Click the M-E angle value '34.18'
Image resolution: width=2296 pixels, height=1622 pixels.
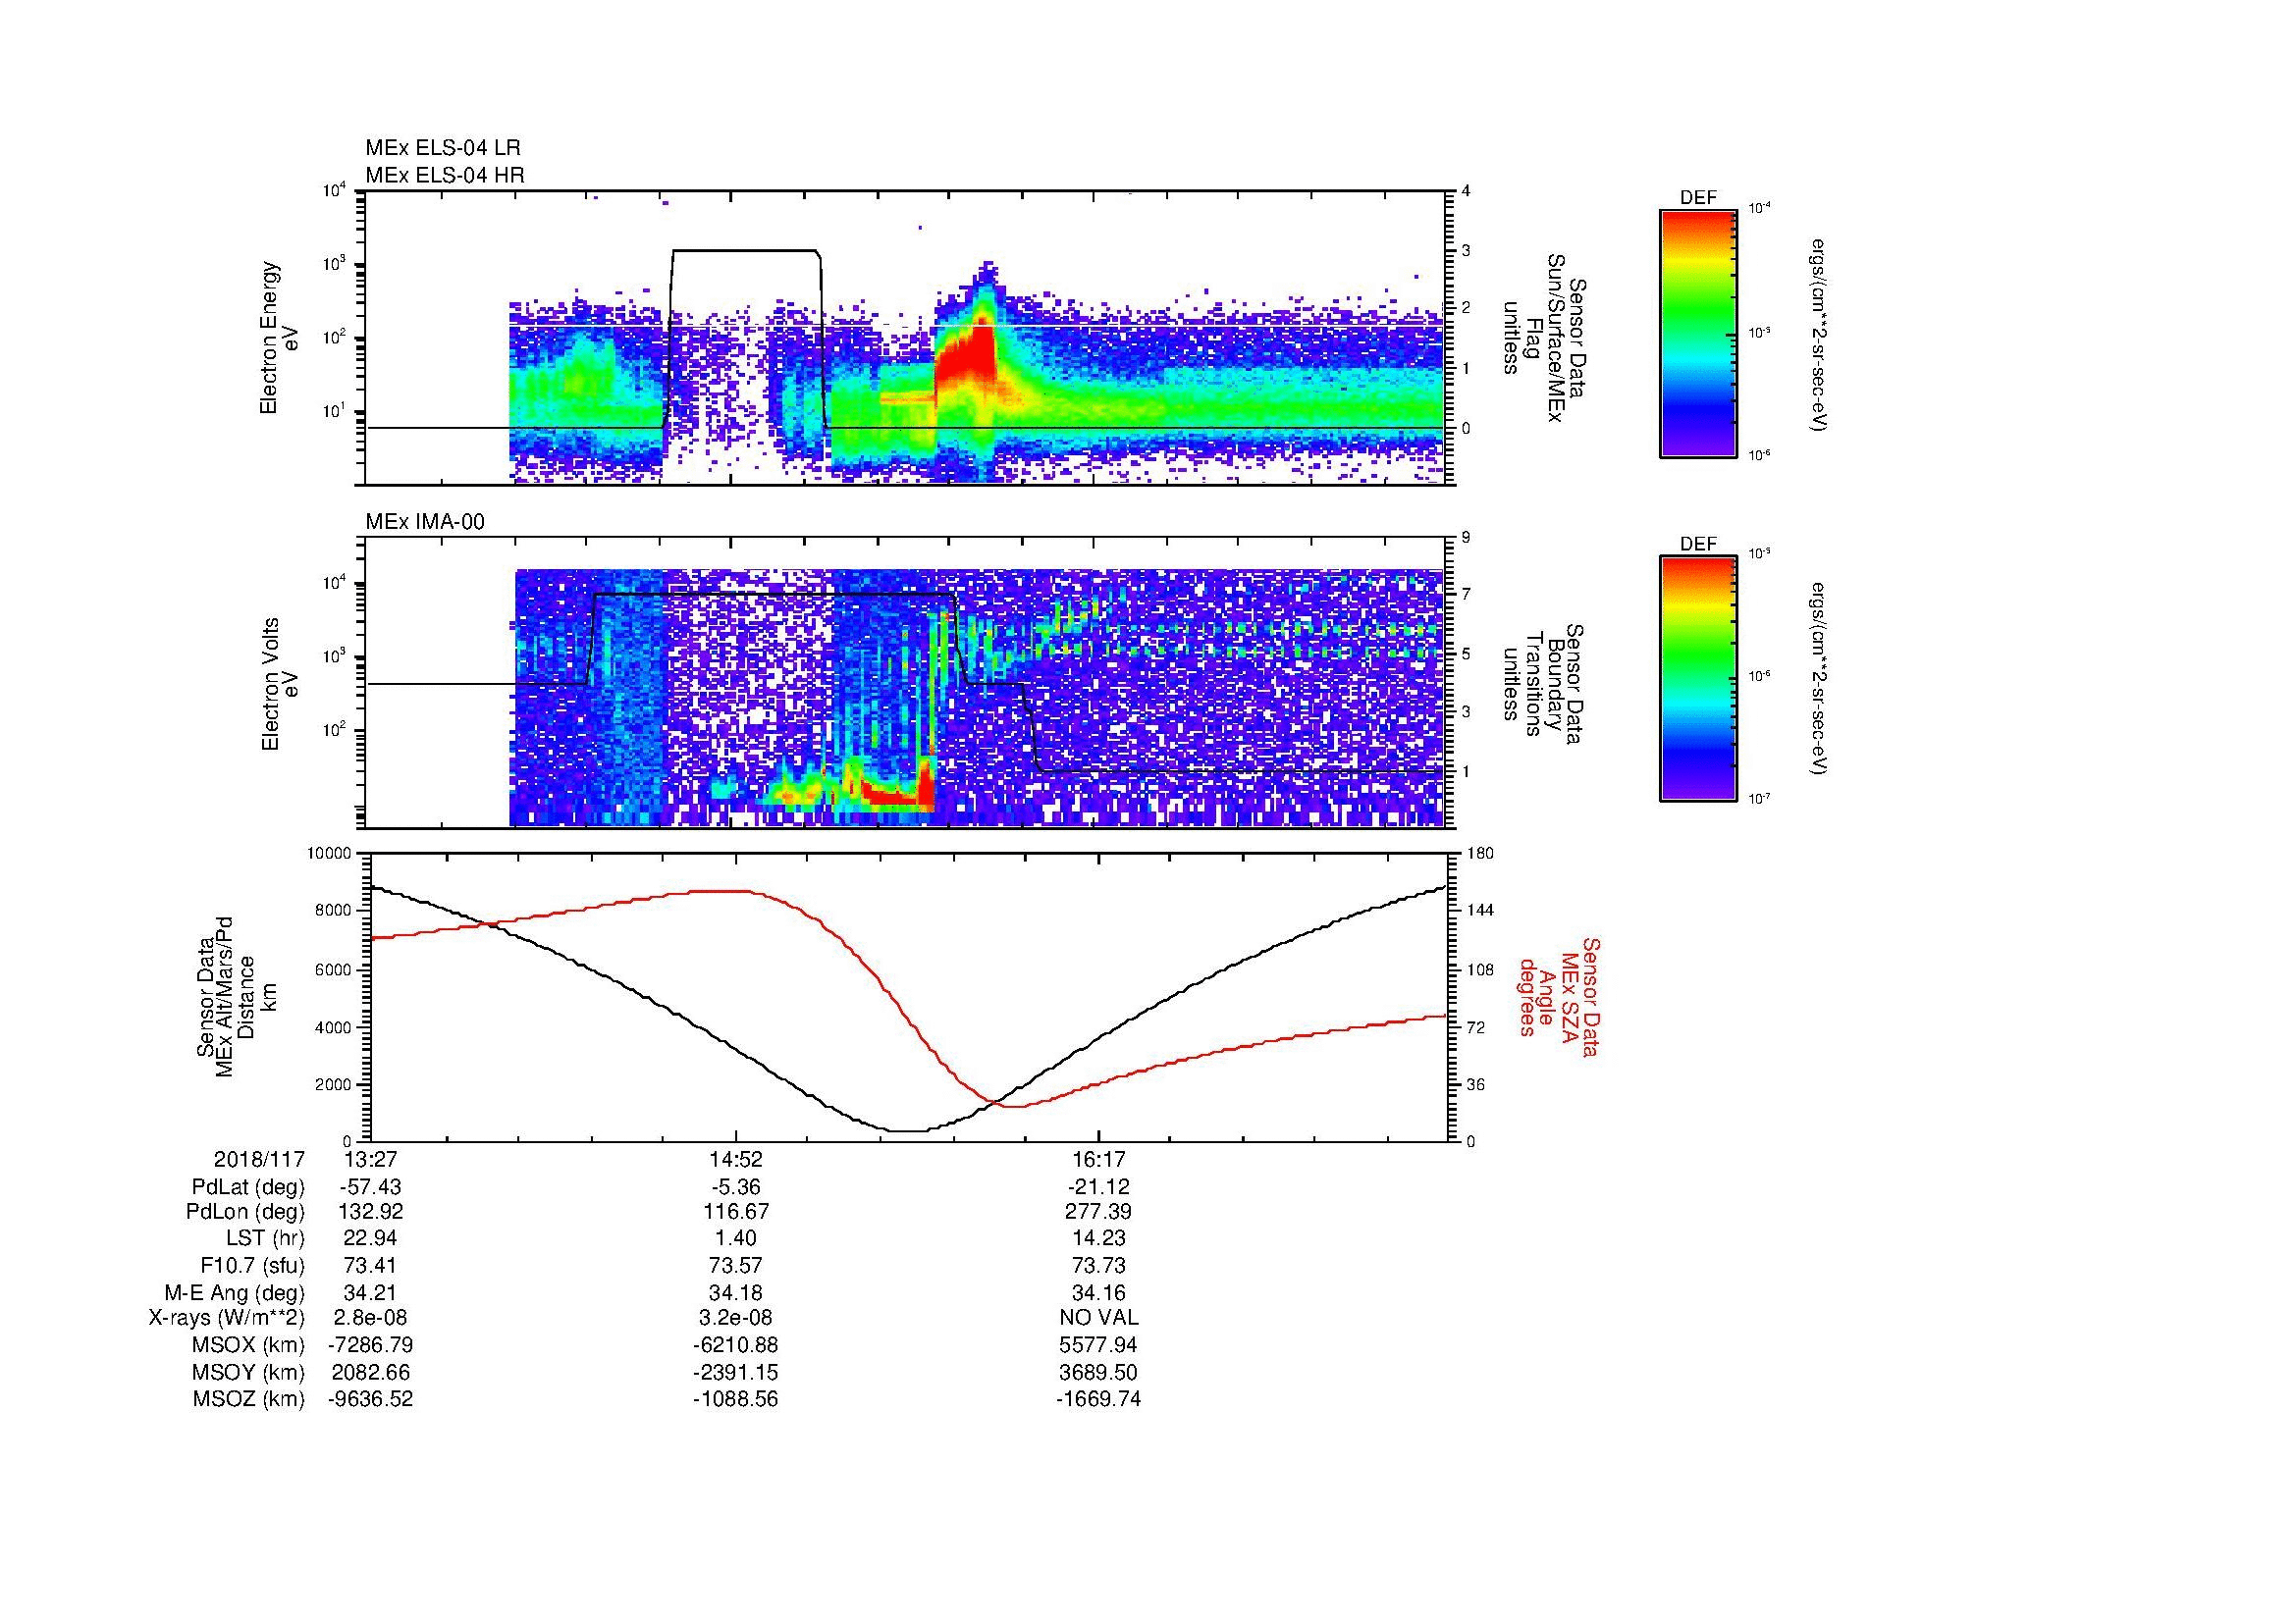[736, 1292]
